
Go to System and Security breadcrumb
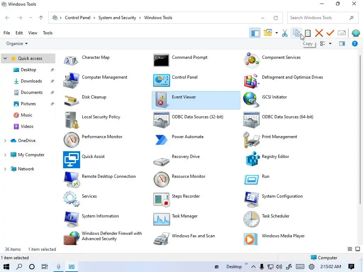pos(117,18)
